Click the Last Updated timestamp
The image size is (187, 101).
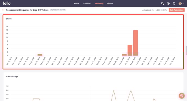pos(154,10)
